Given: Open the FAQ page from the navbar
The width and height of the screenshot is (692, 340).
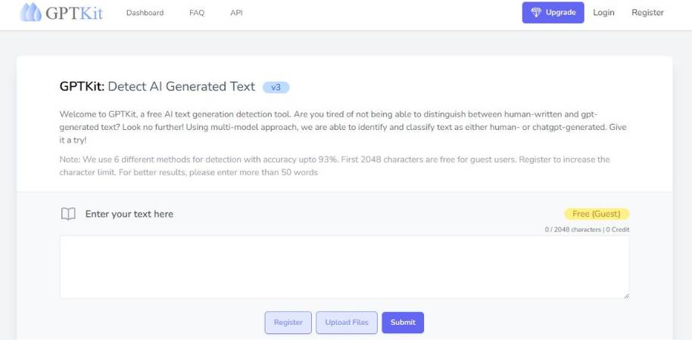Looking at the screenshot, I should [197, 13].
